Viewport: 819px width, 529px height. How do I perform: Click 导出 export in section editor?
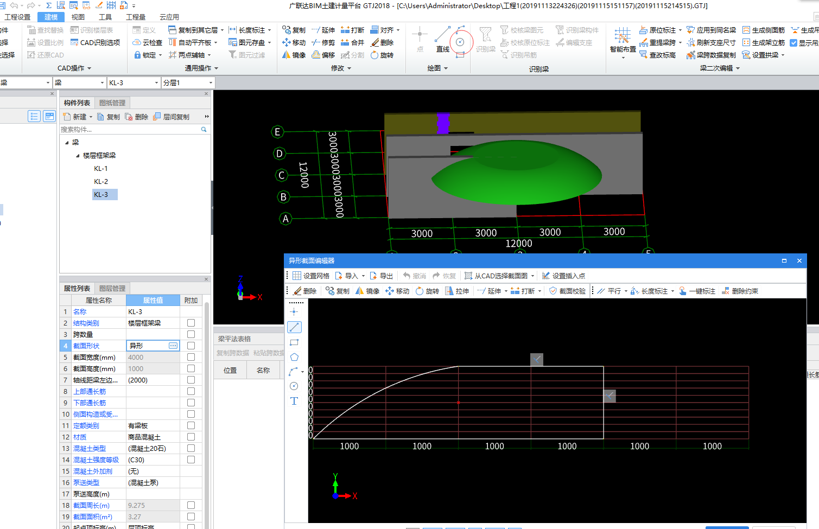tap(381, 276)
